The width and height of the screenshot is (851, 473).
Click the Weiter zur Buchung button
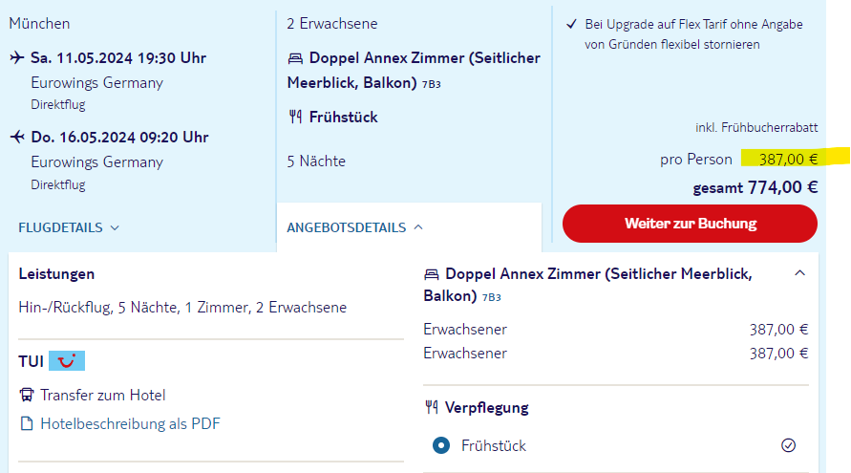coord(690,224)
